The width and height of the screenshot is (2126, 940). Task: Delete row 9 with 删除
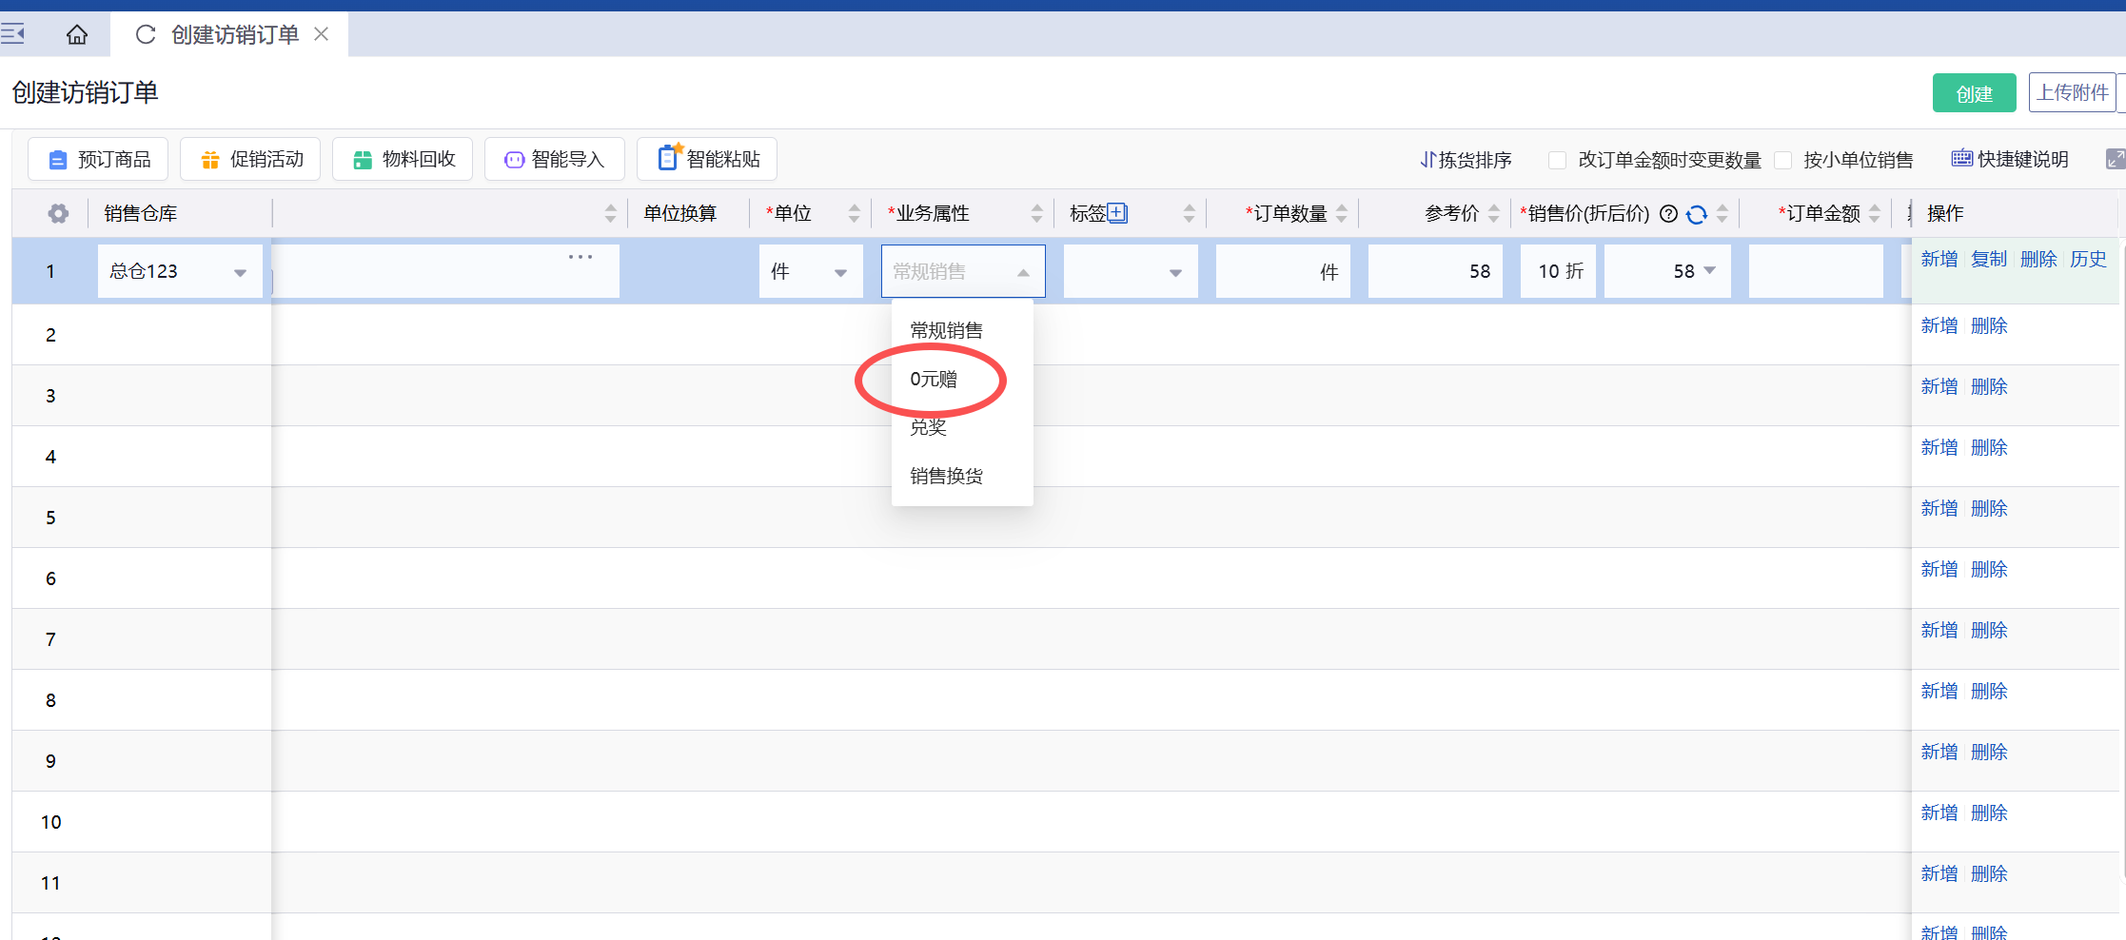1989,752
